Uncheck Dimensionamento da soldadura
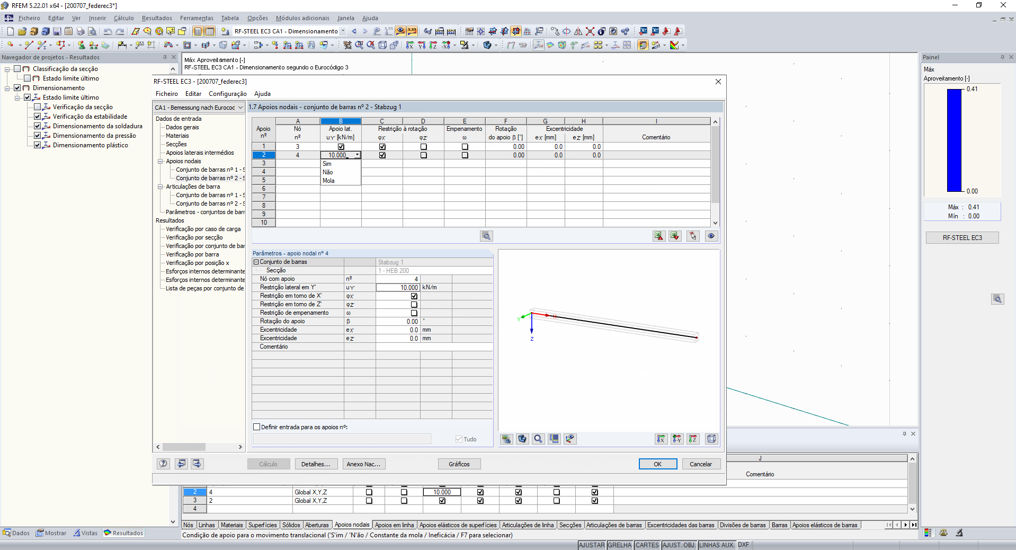This screenshot has height=550, width=1016. [x=38, y=126]
